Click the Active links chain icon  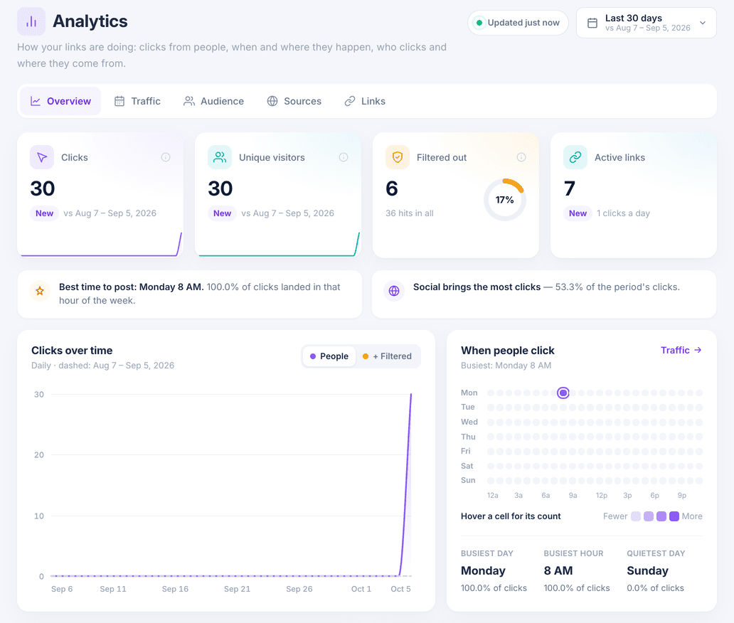point(575,157)
